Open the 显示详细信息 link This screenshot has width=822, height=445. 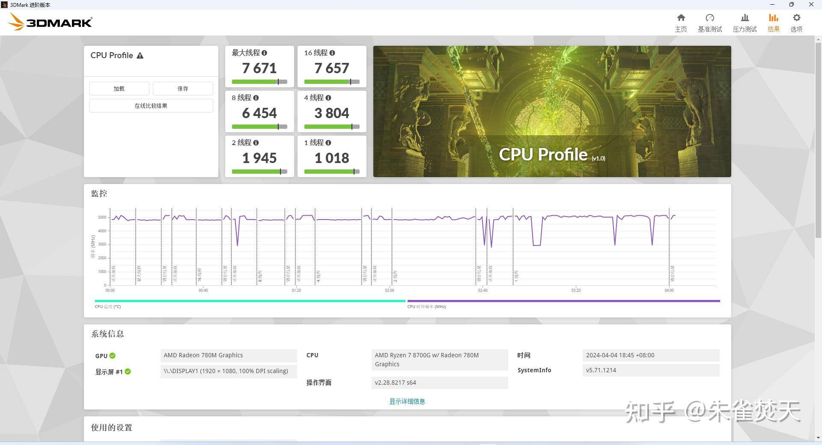pos(407,401)
